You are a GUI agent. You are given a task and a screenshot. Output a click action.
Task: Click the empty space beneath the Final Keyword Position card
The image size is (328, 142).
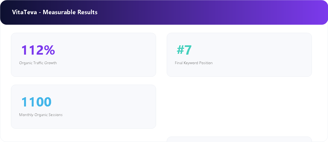[239, 106]
